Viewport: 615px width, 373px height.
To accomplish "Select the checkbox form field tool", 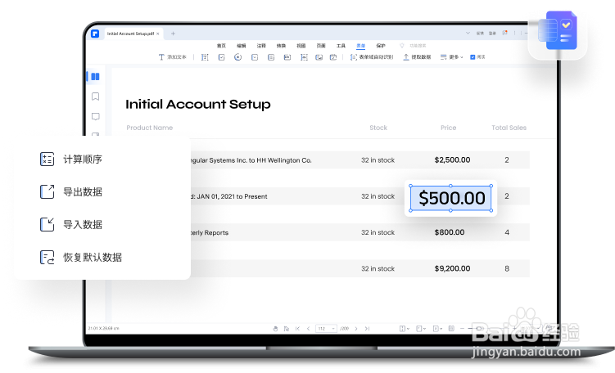I will click(x=222, y=57).
